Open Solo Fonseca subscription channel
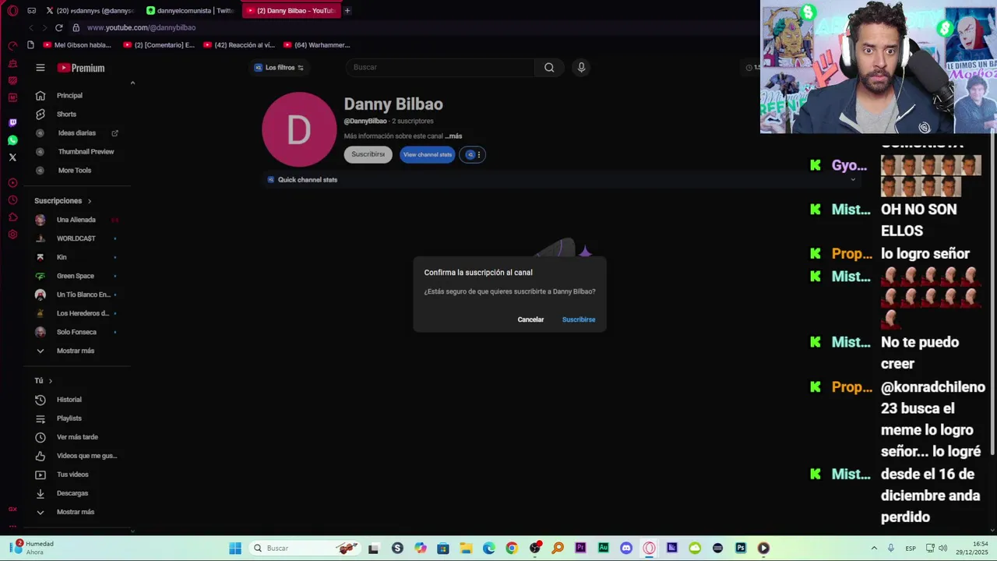This screenshot has height=561, width=997. tap(78, 332)
